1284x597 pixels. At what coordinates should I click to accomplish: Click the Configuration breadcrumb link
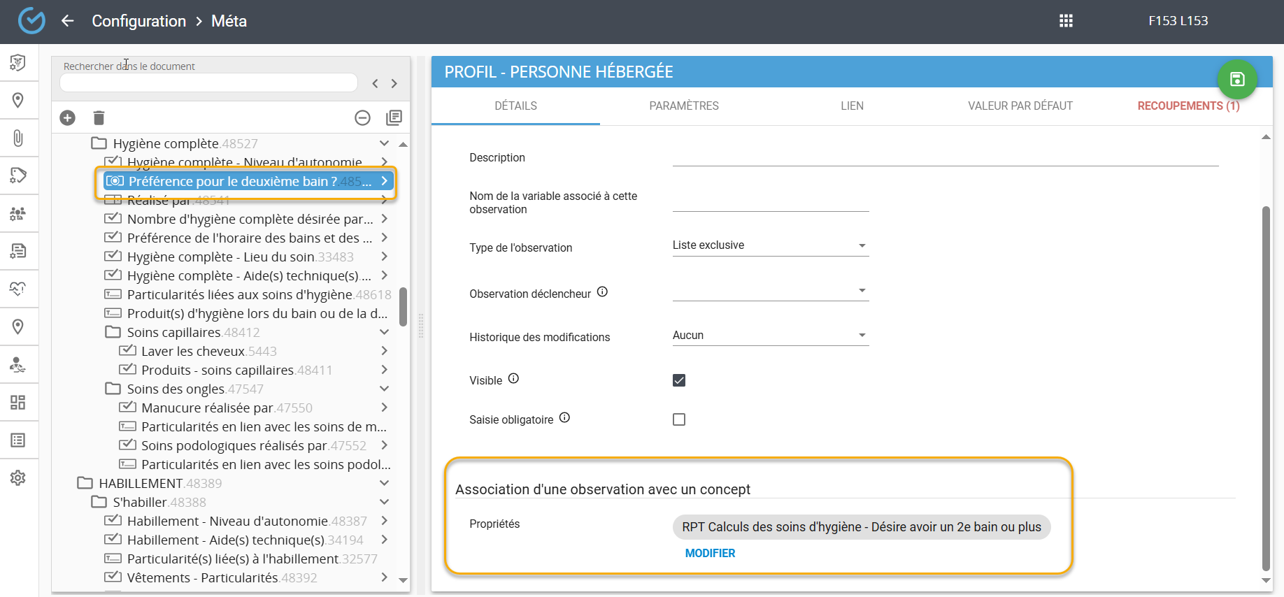click(x=139, y=21)
